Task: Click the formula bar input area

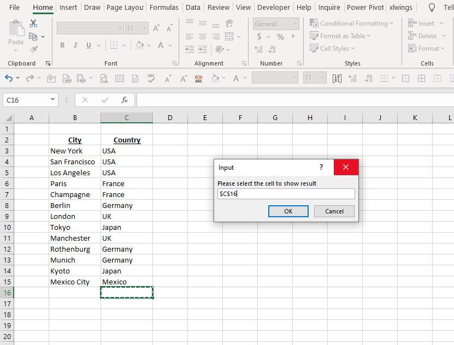Action: [x=296, y=100]
